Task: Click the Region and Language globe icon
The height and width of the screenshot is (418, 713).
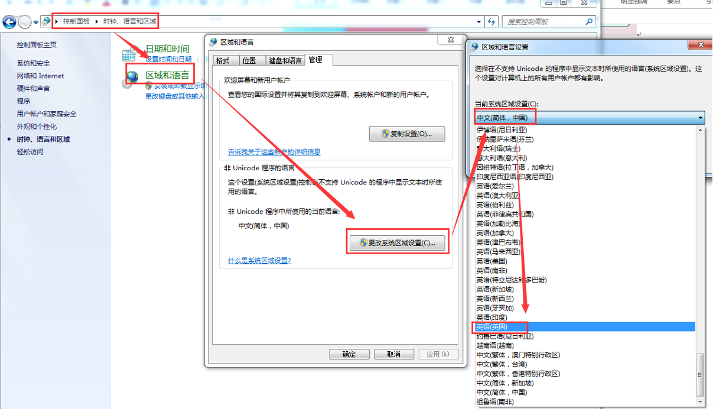Action: pyautogui.click(x=132, y=76)
